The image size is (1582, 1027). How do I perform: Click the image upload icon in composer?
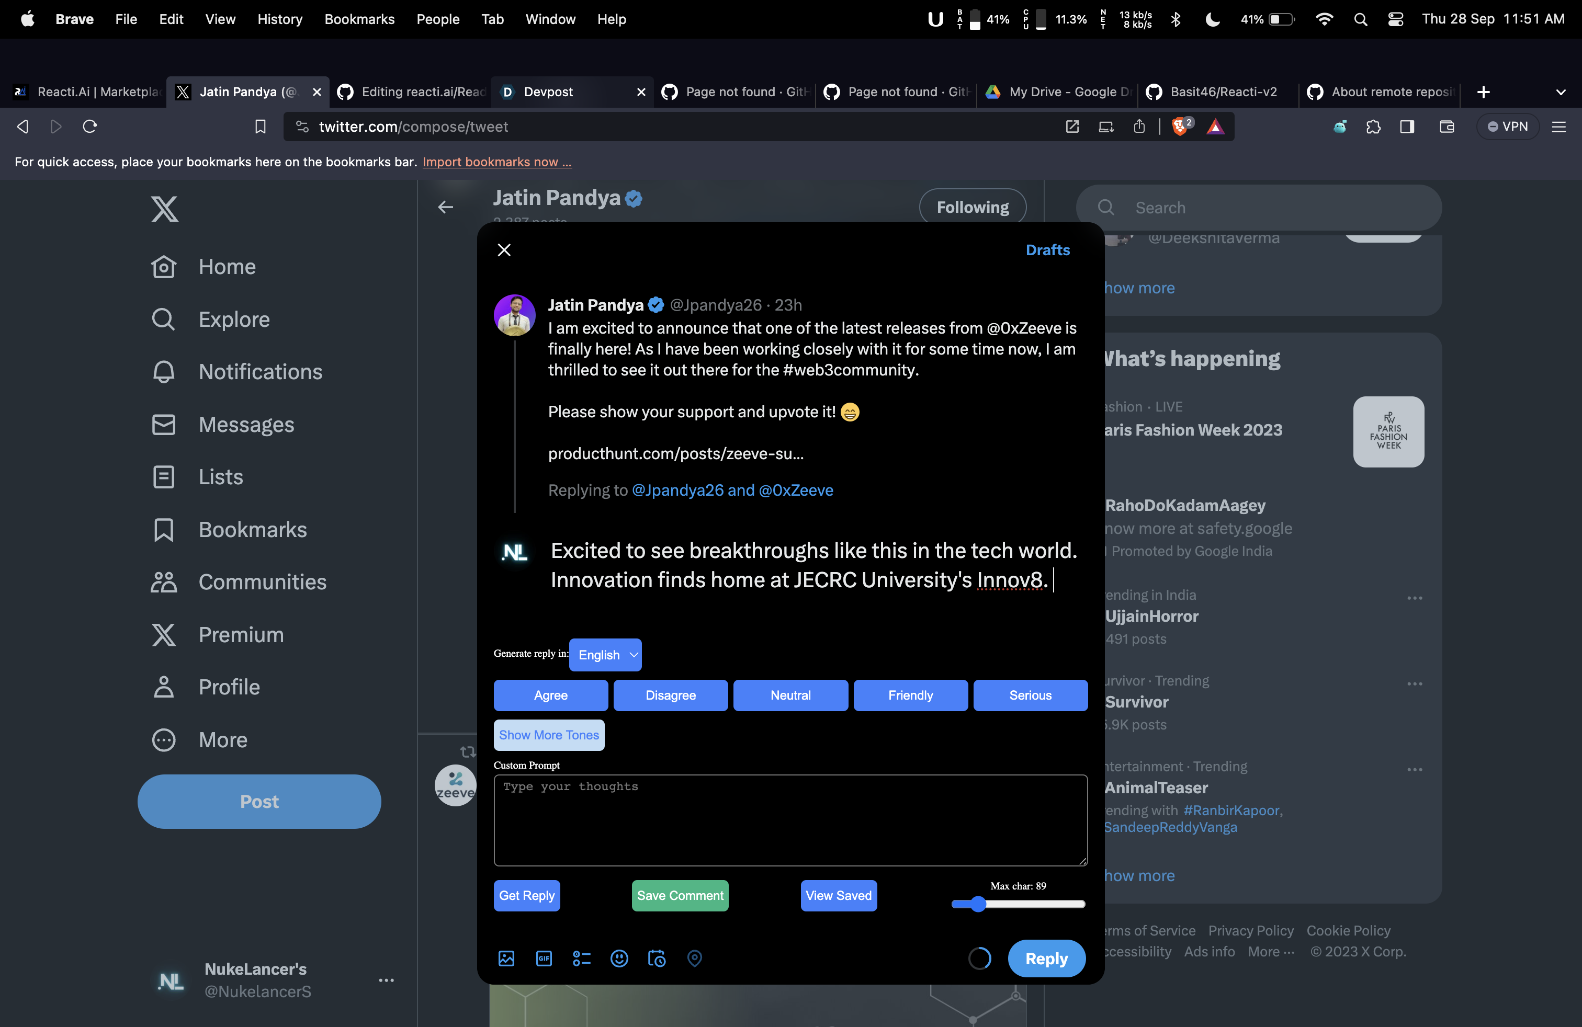[506, 958]
